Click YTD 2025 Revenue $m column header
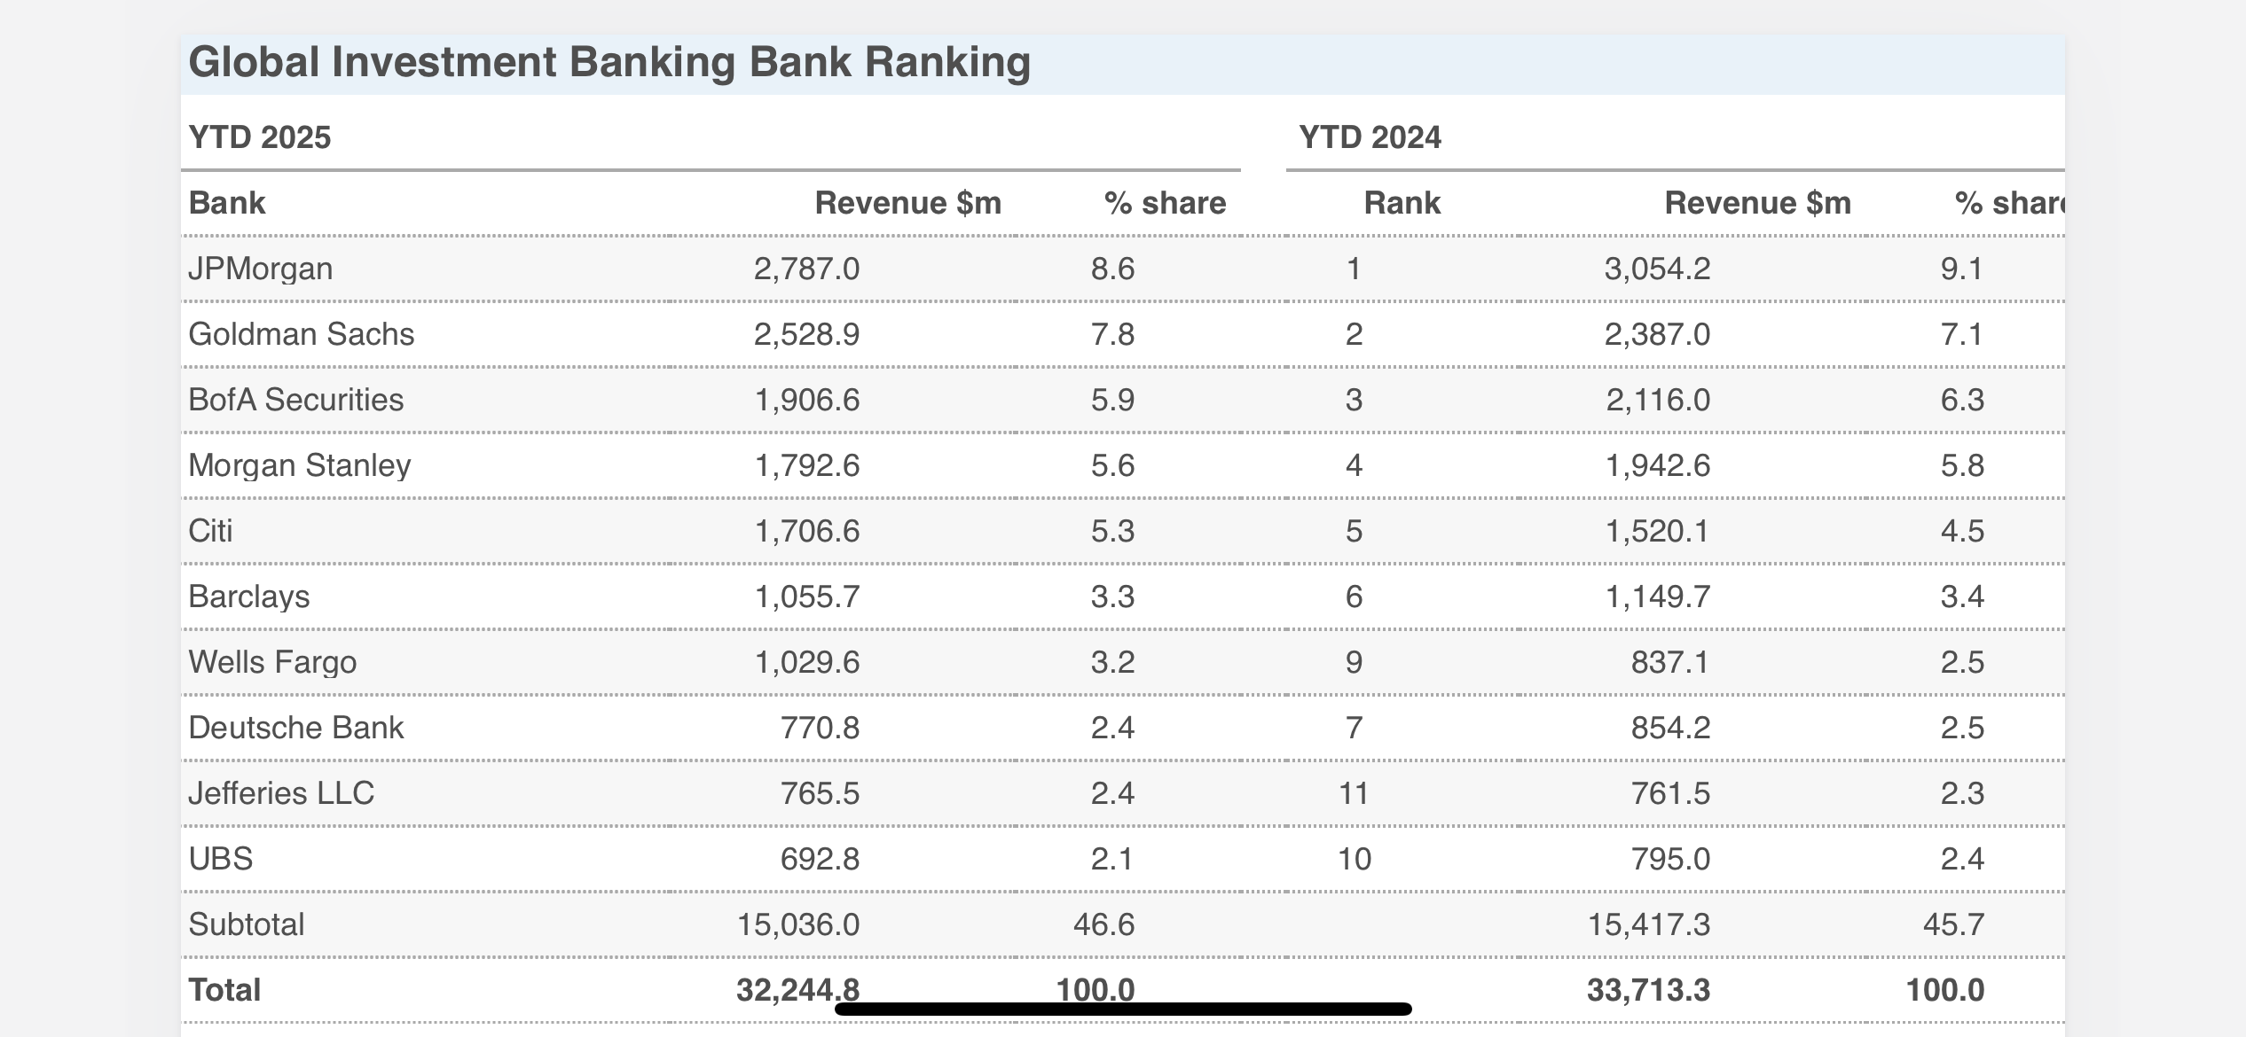The width and height of the screenshot is (2246, 1037). click(x=907, y=203)
